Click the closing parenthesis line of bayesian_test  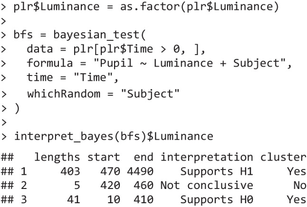tap(17, 108)
